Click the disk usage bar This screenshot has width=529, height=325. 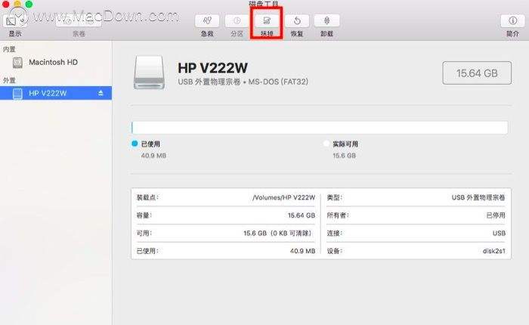[320, 128]
